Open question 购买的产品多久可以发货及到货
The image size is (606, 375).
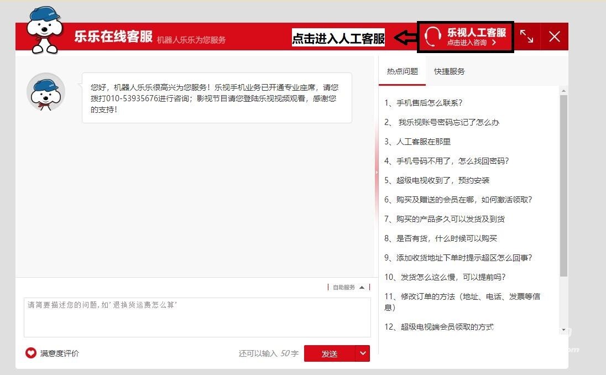(x=445, y=219)
